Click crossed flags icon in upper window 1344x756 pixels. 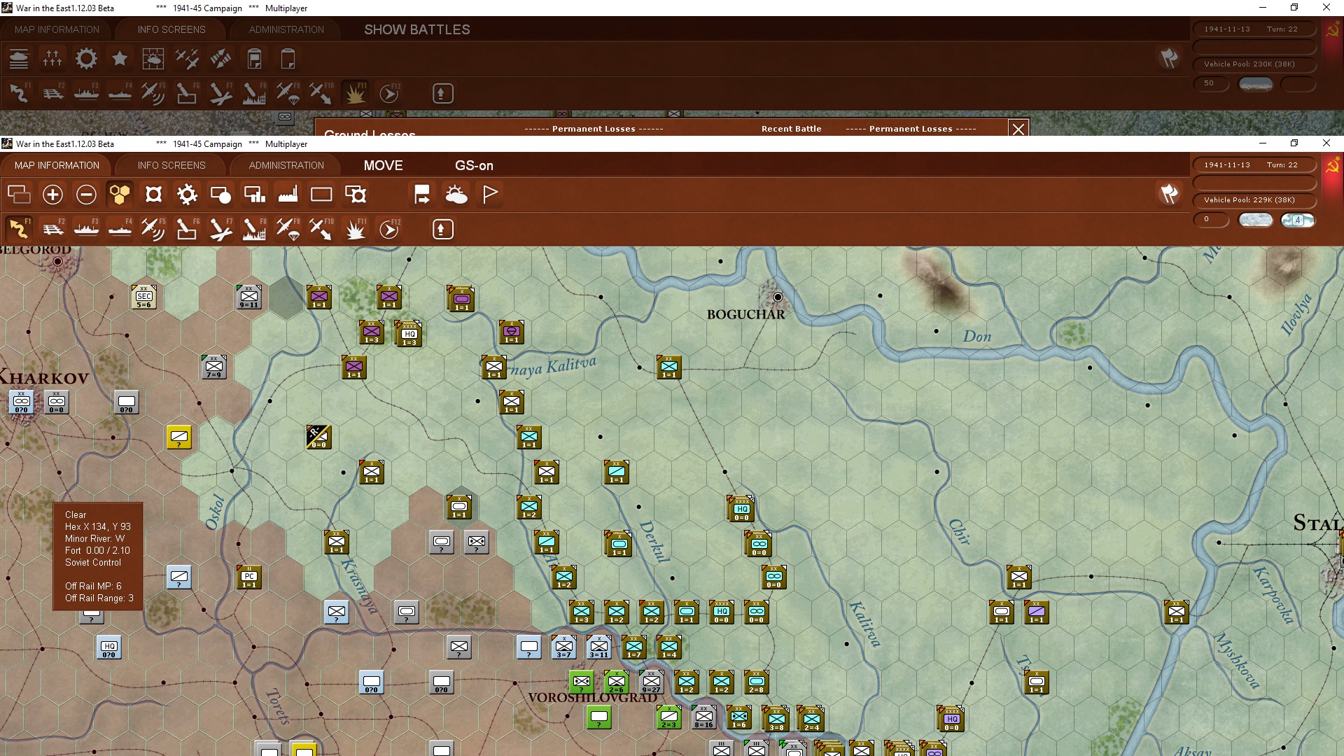[1169, 58]
